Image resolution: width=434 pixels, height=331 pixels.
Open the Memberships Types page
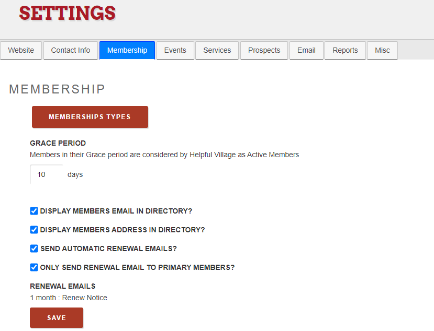point(90,116)
